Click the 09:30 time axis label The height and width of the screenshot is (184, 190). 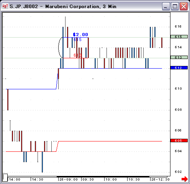(x=88, y=179)
